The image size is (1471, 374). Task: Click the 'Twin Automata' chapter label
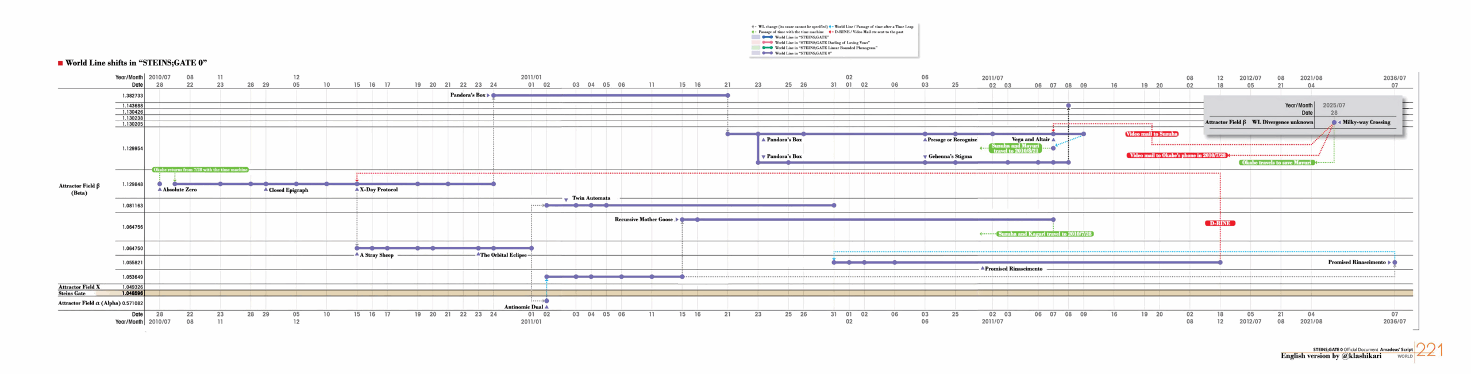[x=591, y=198]
